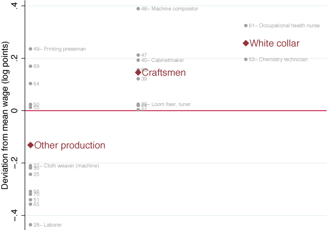Click the Other production diamond marker
Viewport: 327px width, 230px height.
[x=31, y=145]
